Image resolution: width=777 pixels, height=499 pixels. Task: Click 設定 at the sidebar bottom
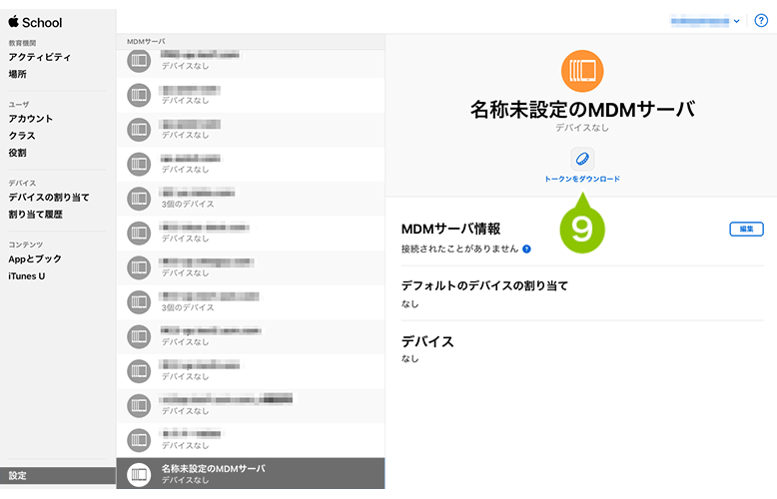point(58,475)
